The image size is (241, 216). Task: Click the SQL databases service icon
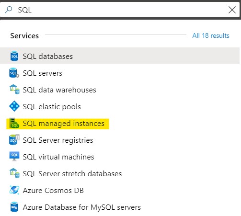point(14,56)
